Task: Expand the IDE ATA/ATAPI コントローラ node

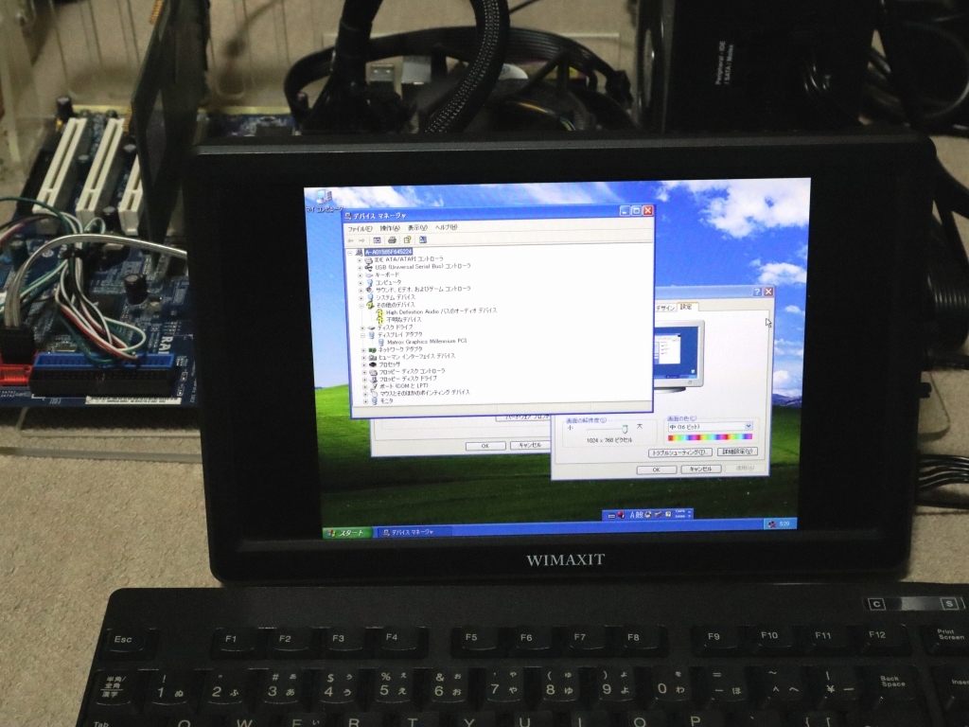Action: click(x=359, y=260)
